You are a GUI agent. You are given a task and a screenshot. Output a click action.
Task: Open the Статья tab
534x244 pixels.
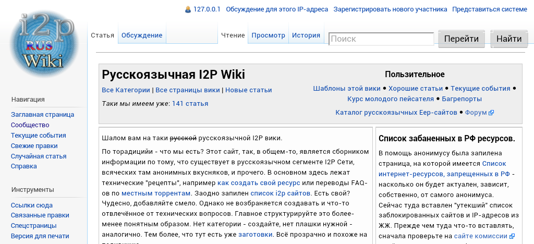[102, 35]
